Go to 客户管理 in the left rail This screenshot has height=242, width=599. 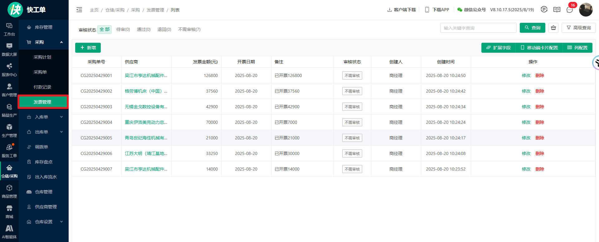coord(9,90)
